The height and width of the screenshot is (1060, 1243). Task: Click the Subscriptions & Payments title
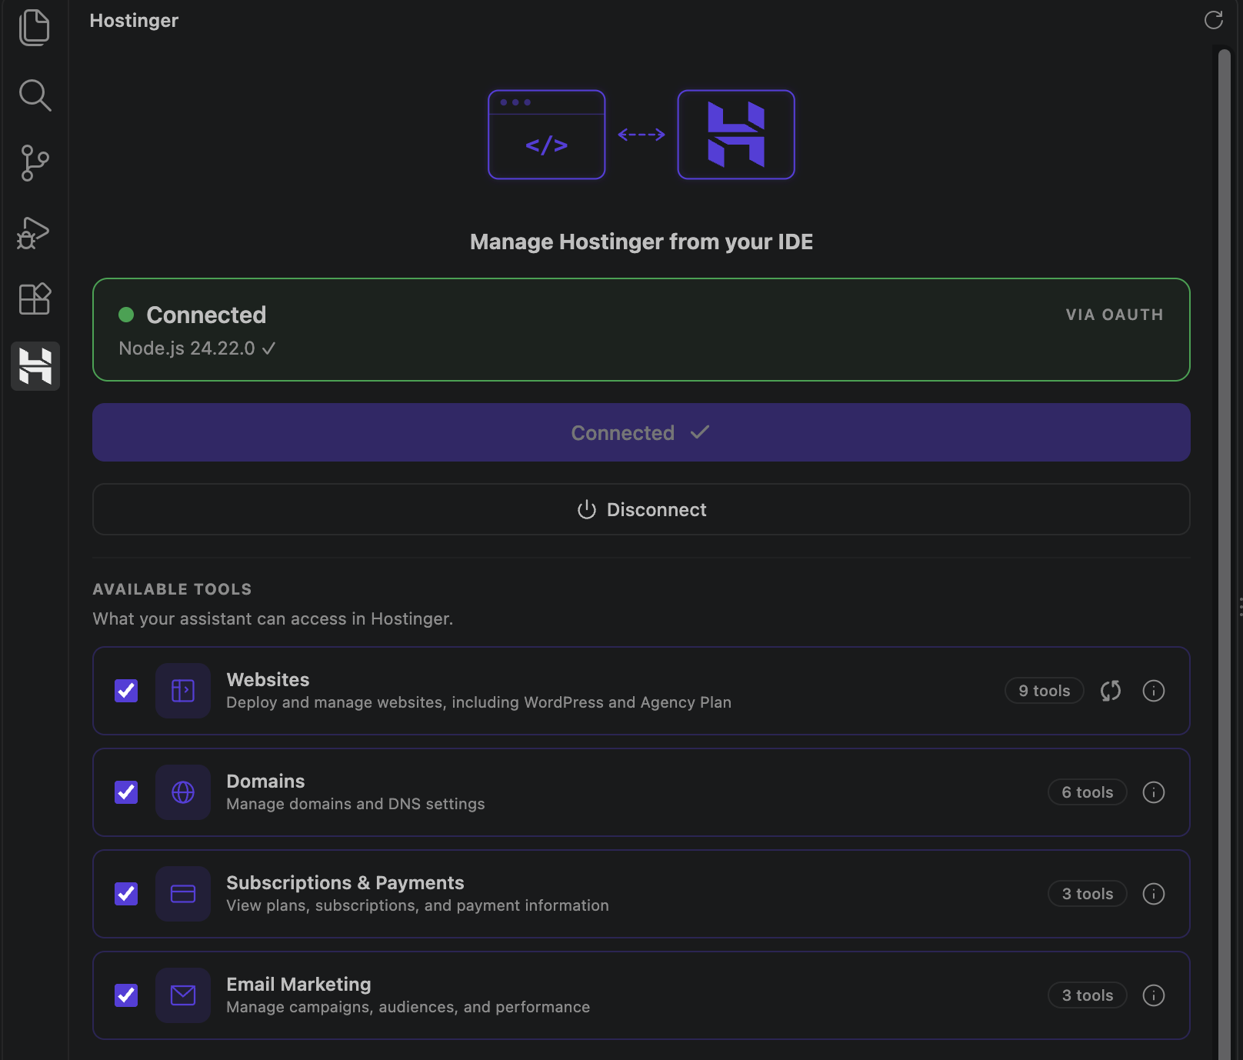345,882
